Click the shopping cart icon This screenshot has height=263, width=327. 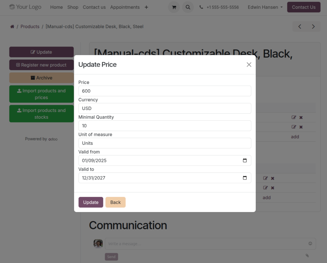[174, 7]
